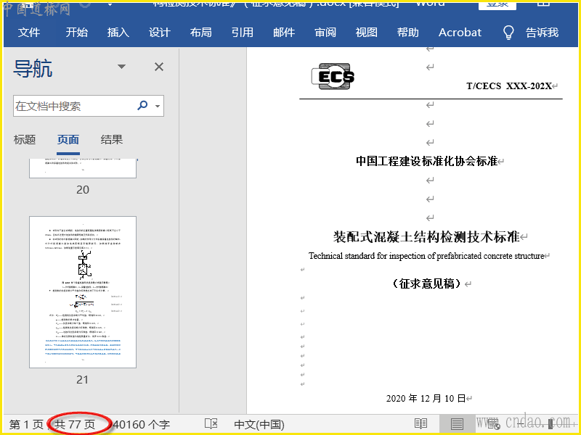The height and width of the screenshot is (435, 581).
Task: Click the date 2020 年 12 月 10 日
Action: [x=426, y=398]
